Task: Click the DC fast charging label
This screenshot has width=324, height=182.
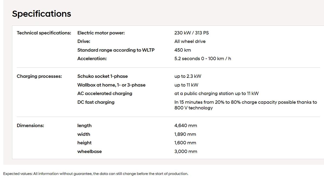Action: click(96, 102)
